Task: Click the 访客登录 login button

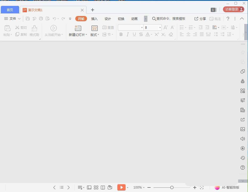Action: point(234,9)
